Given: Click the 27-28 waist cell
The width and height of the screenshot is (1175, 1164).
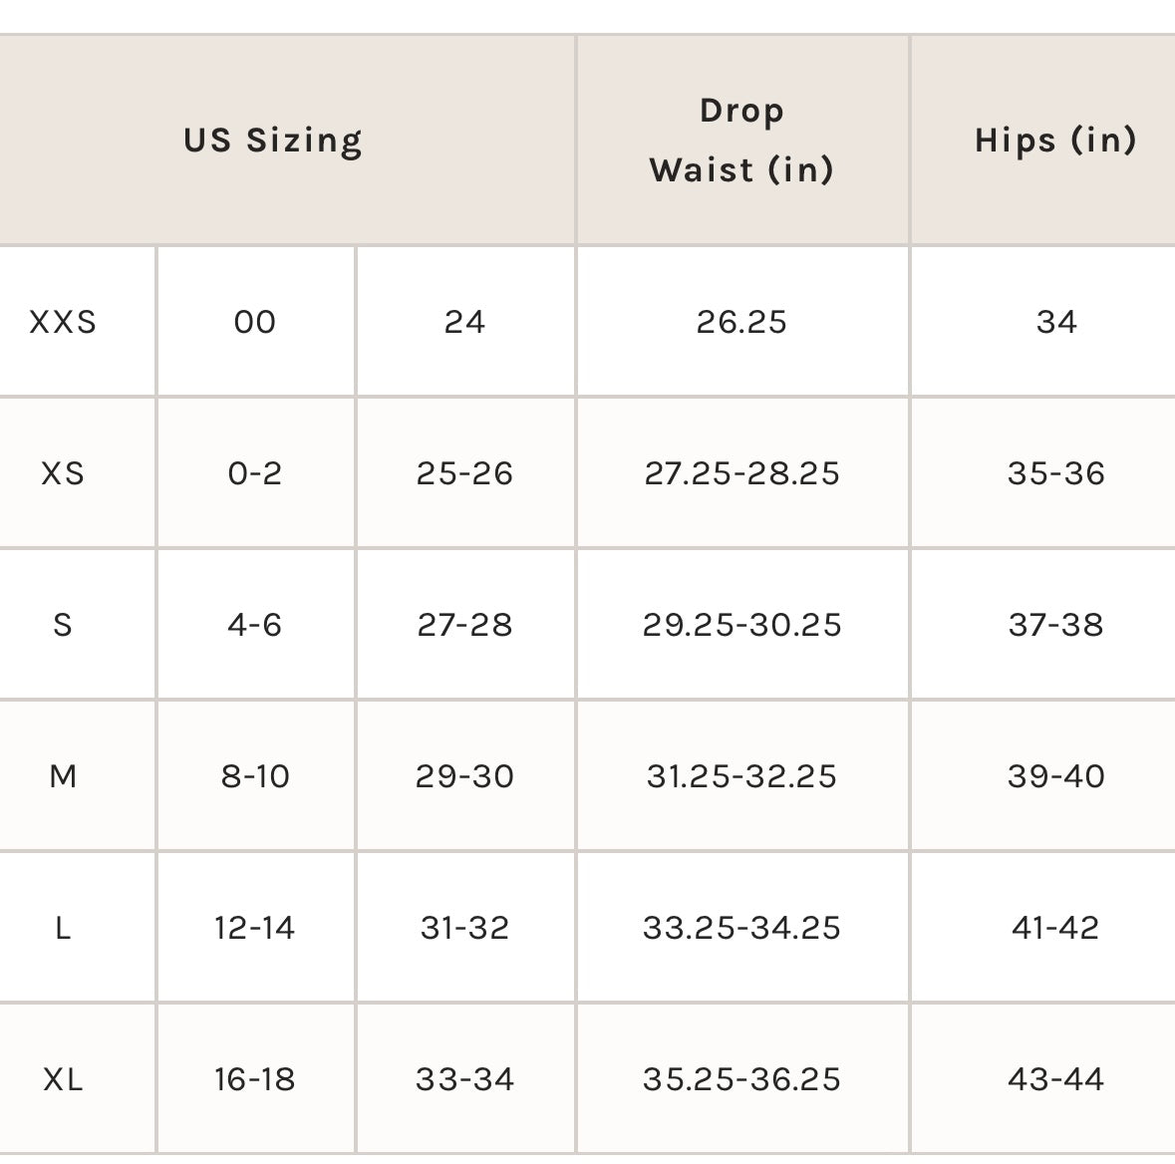Looking at the screenshot, I should coord(464,625).
